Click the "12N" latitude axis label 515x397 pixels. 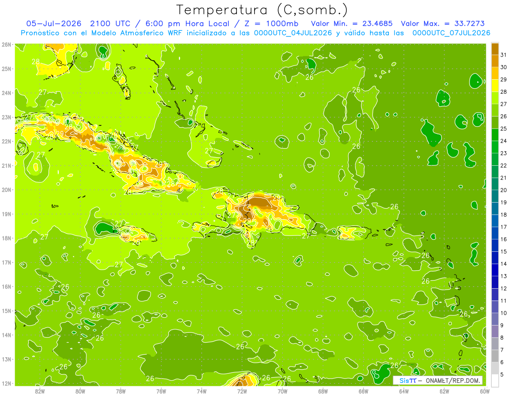tap(6, 383)
